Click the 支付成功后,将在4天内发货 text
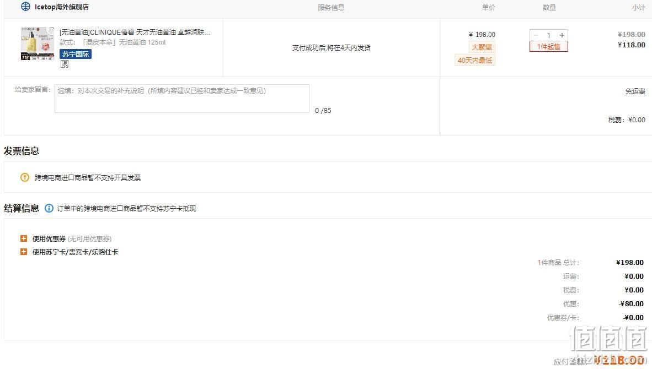 click(332, 48)
